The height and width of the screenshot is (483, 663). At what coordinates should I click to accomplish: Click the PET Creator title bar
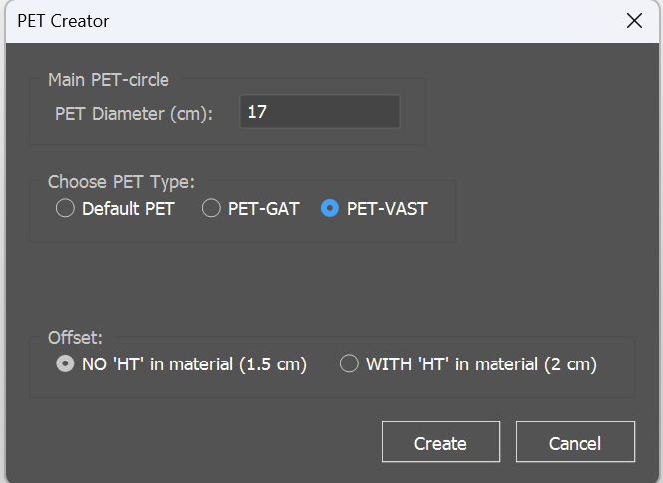pyautogui.click(x=299, y=21)
